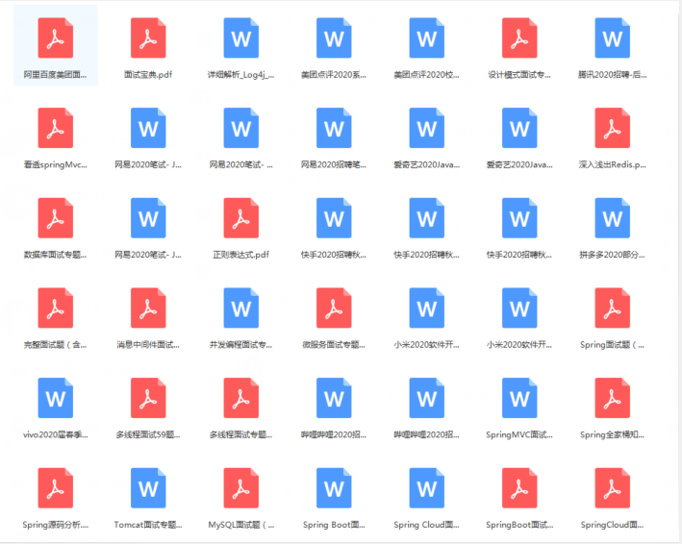
Task: Click the Word file name Spring Cloud面...
Action: [x=426, y=525]
